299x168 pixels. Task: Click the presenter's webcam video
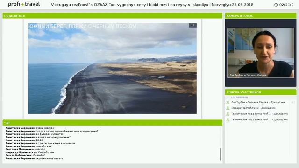click(261, 53)
